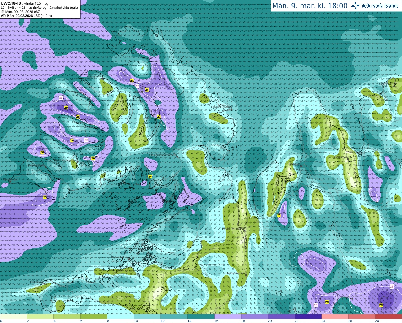
Task: Select the Siglufjörður station label
Action: pos(386,84)
